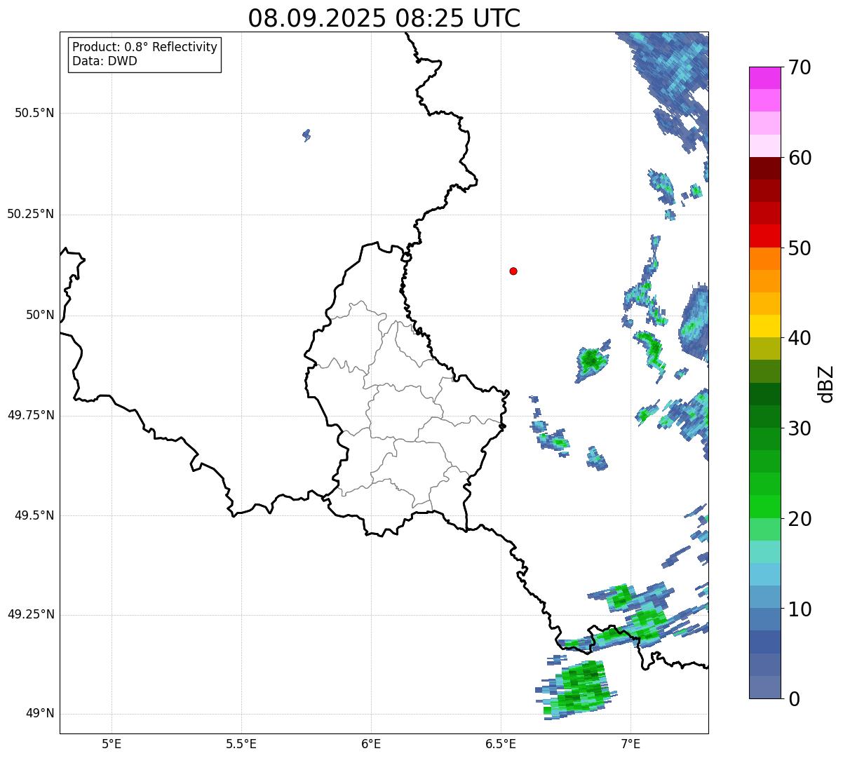
Task: Click the 49.5°N latitude label
Action: pyautogui.click(x=34, y=515)
